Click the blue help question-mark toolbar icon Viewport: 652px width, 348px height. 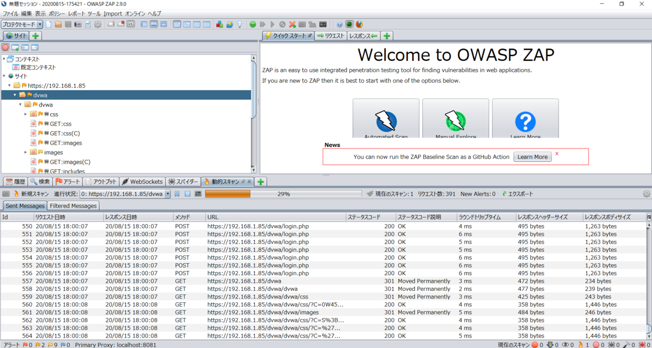coord(340,24)
